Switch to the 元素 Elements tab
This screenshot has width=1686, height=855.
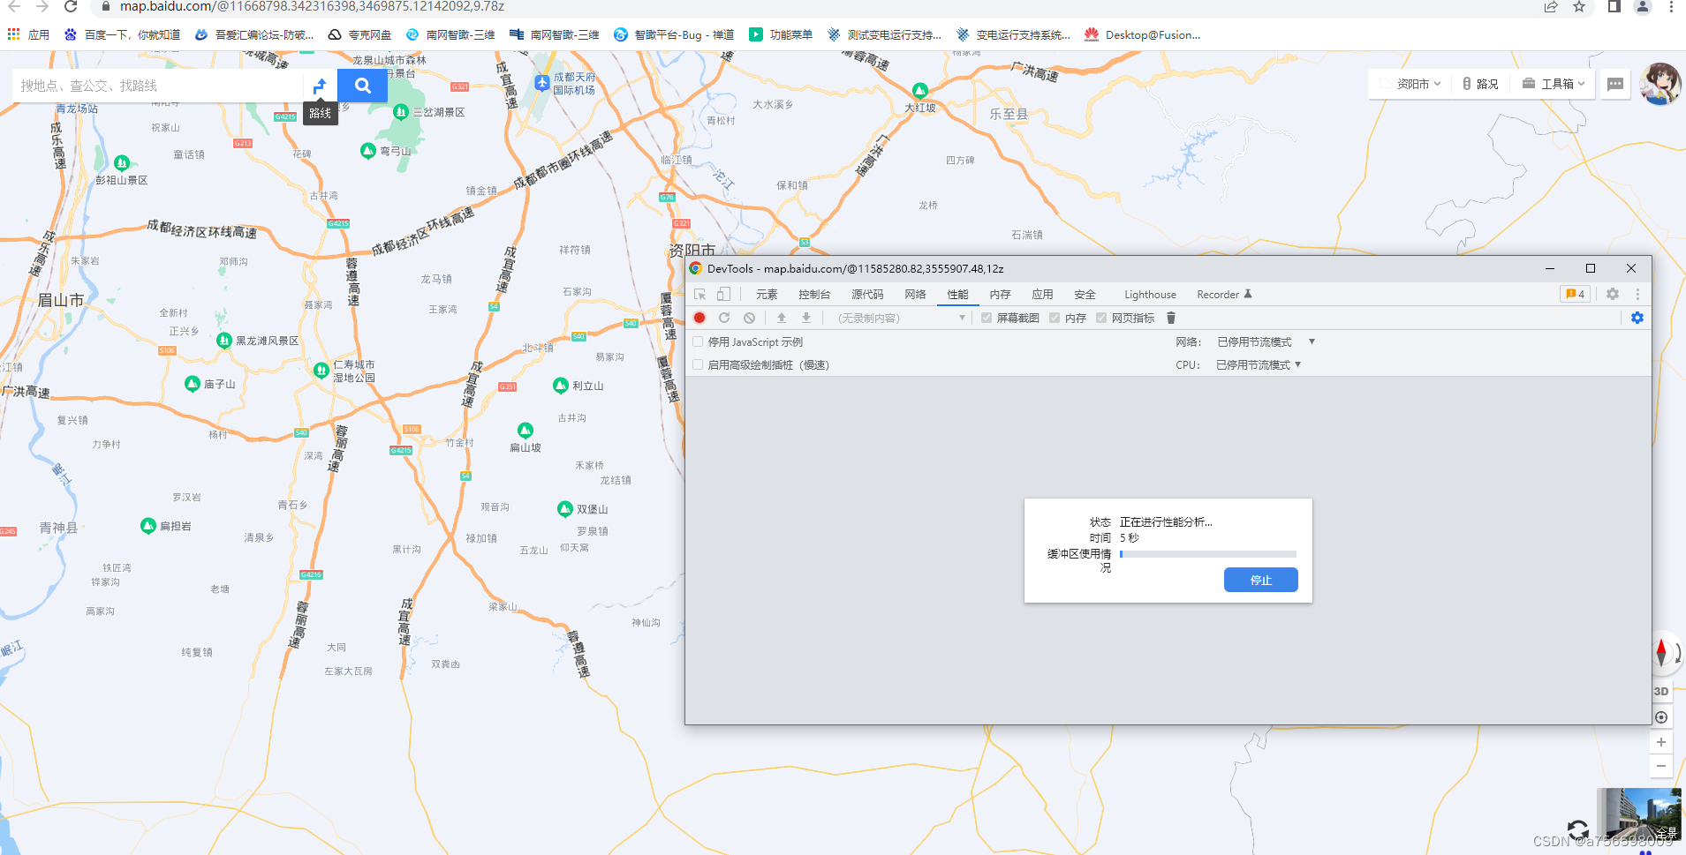(x=767, y=294)
